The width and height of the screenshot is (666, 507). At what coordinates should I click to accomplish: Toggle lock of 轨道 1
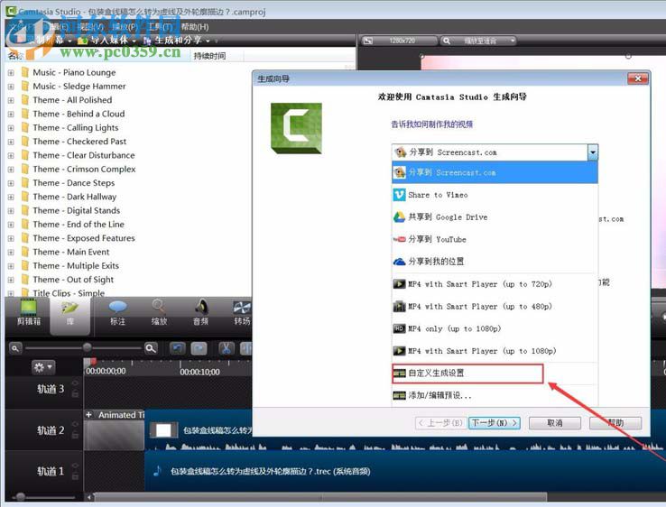click(75, 476)
